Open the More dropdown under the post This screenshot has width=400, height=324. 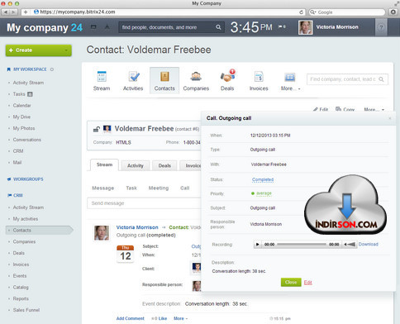(x=180, y=318)
